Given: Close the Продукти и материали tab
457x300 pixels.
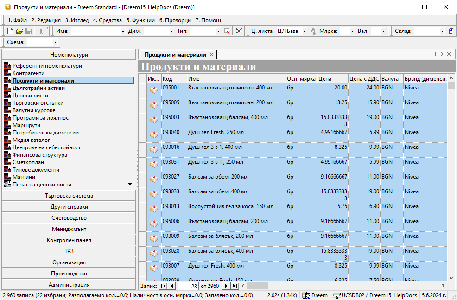Looking at the screenshot, I should click(211, 55).
